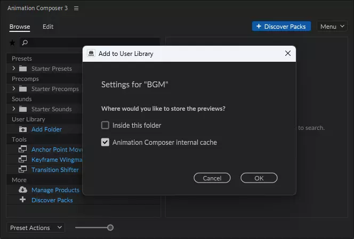Switch to the Browse tab

coord(20,27)
